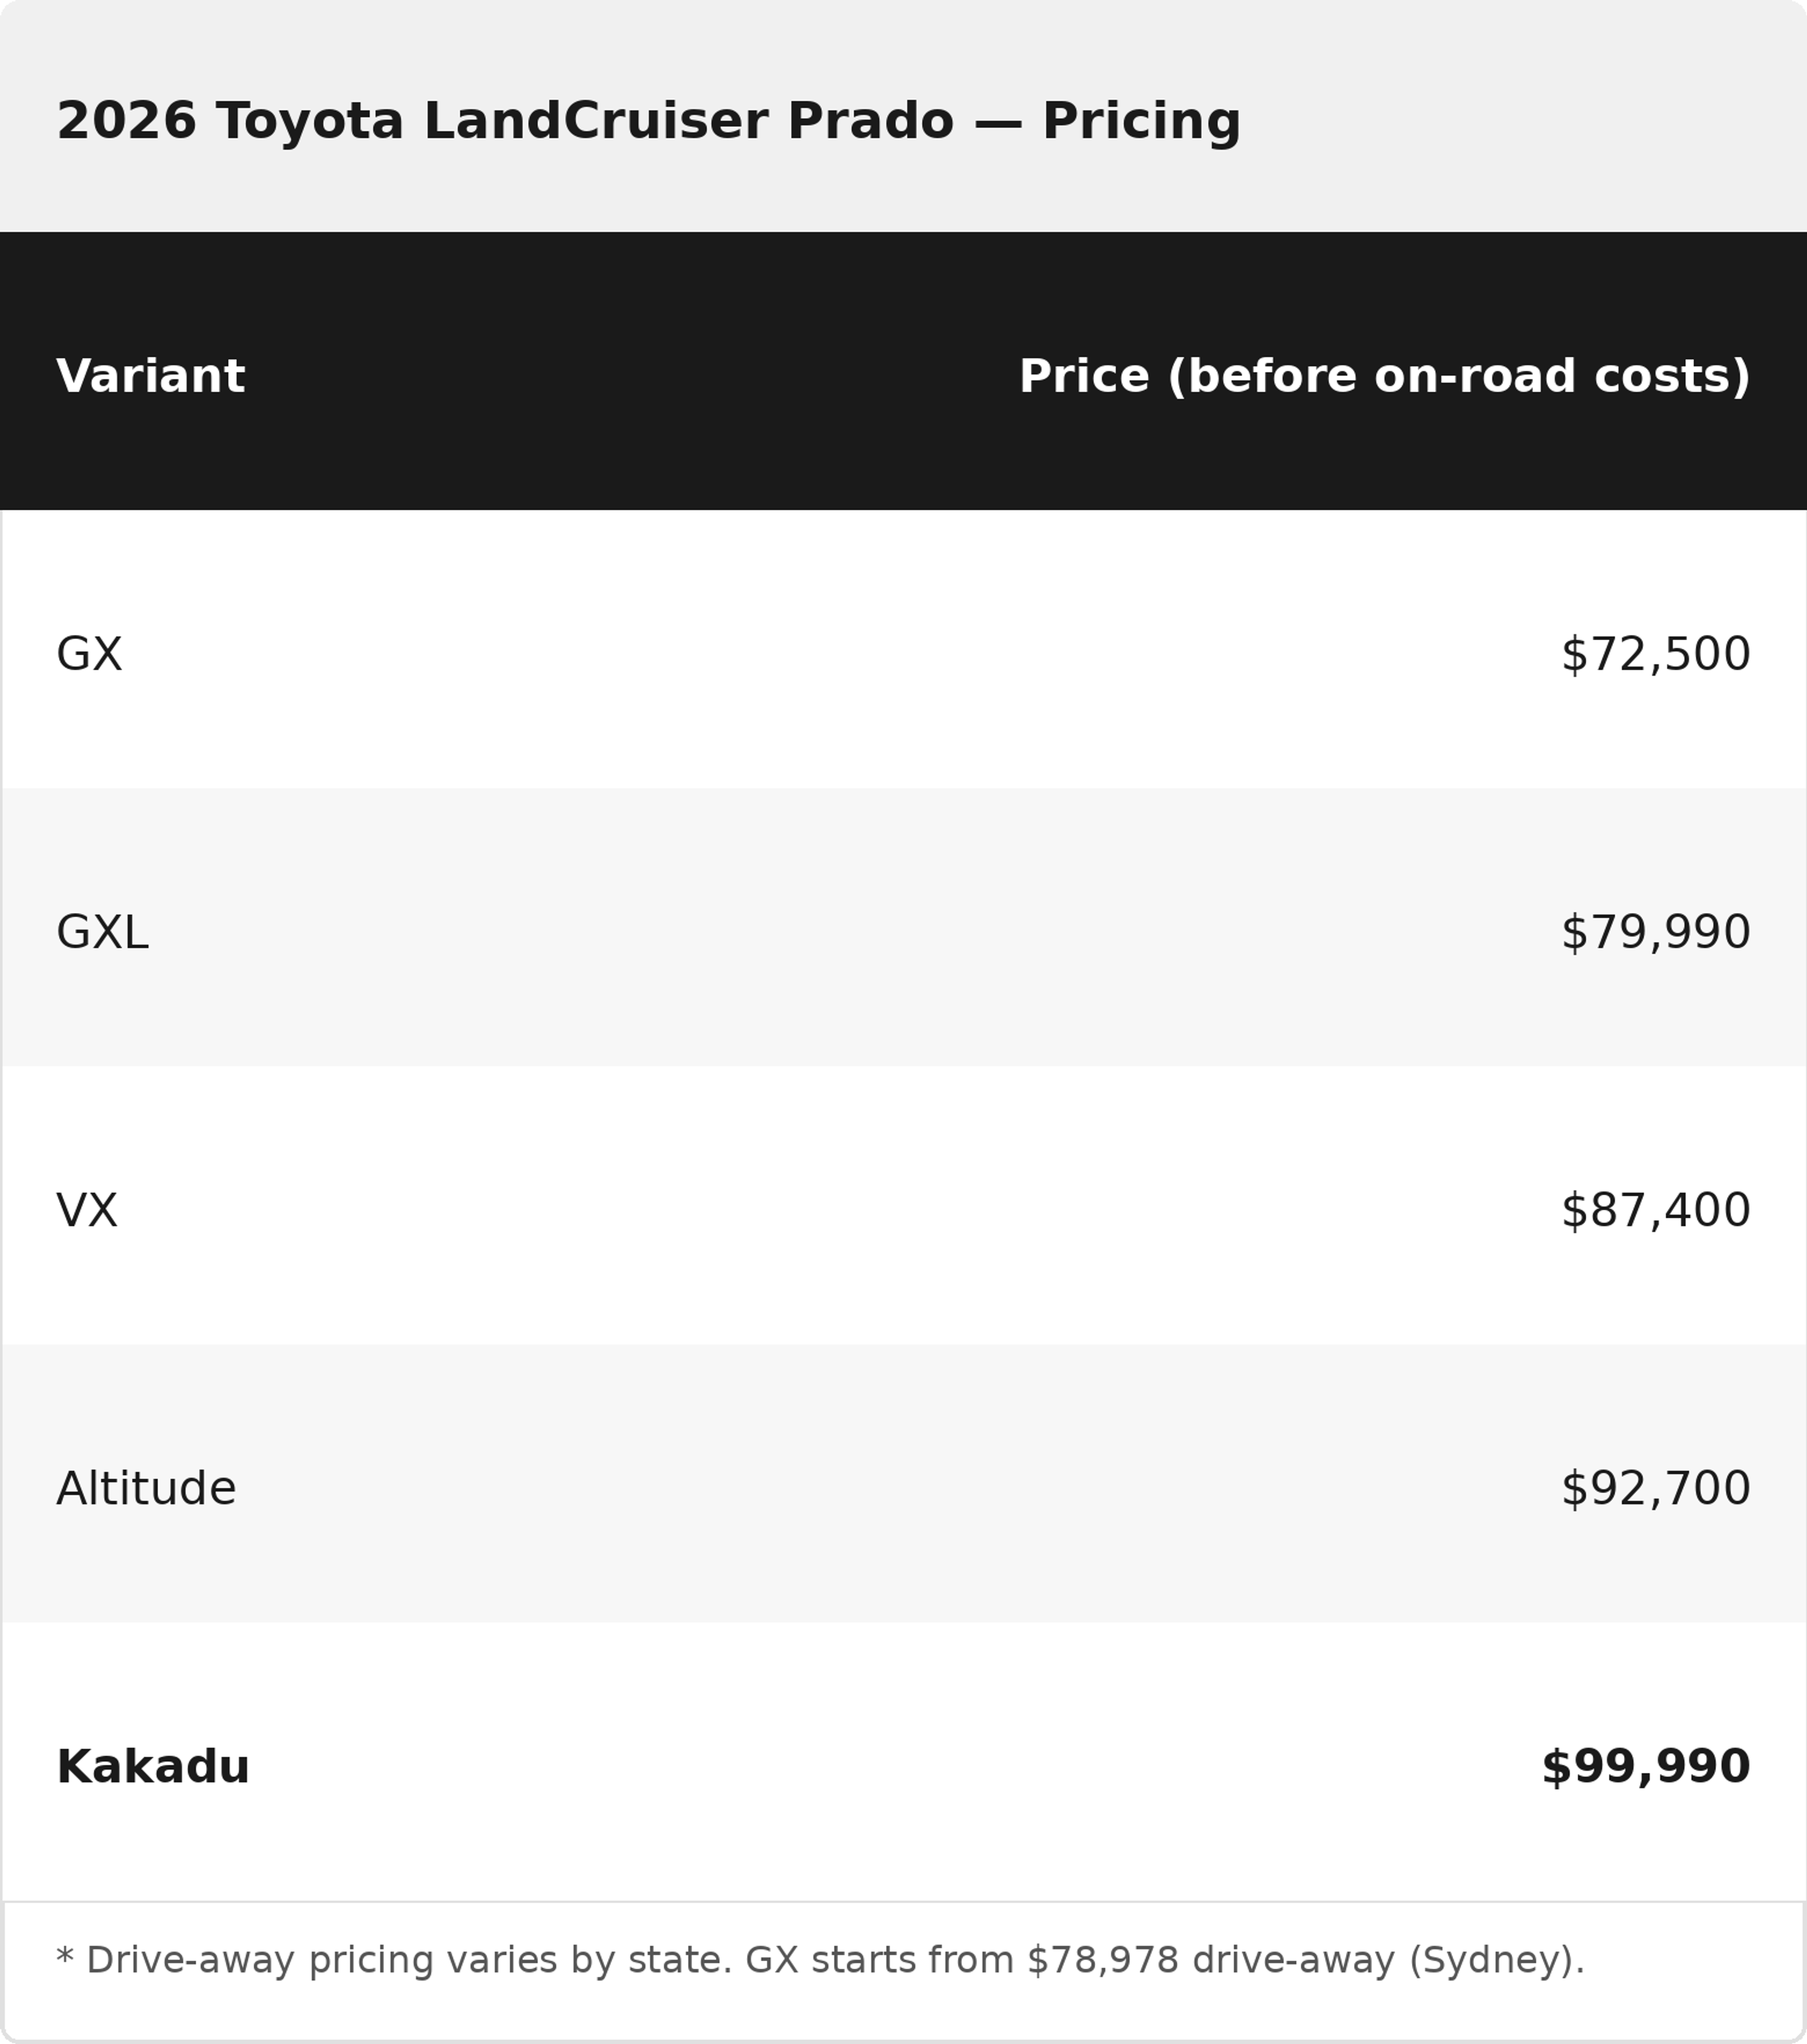Click the Price (before on-road costs) header
The width and height of the screenshot is (1807, 2044).
click(1384, 376)
